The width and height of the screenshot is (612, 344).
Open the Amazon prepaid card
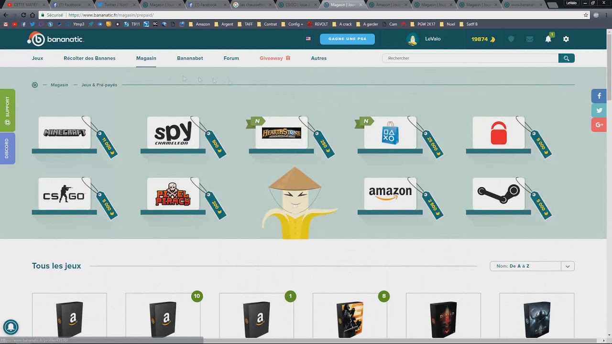point(390,194)
